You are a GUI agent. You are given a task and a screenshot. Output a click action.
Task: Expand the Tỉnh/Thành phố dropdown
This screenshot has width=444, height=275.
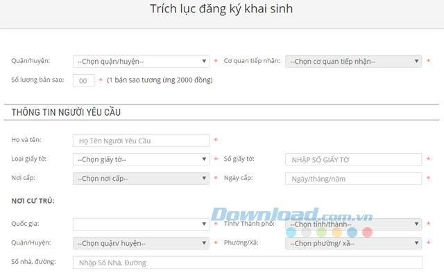353,224
